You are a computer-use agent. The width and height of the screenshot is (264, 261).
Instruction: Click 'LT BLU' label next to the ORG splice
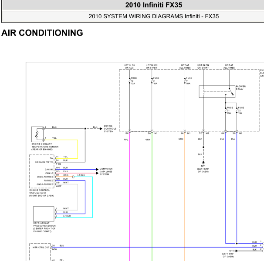click(81, 175)
